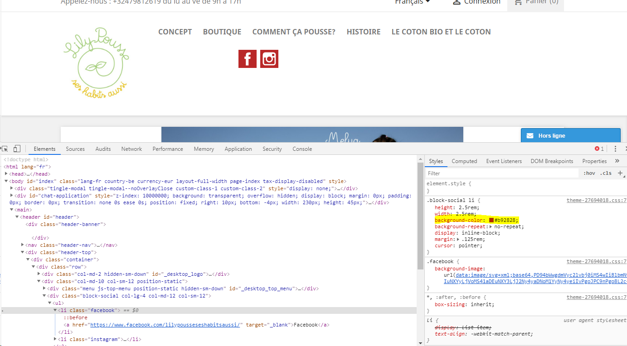Collapse the li class facebook node
627x346 pixels.
pyautogui.click(x=55, y=310)
